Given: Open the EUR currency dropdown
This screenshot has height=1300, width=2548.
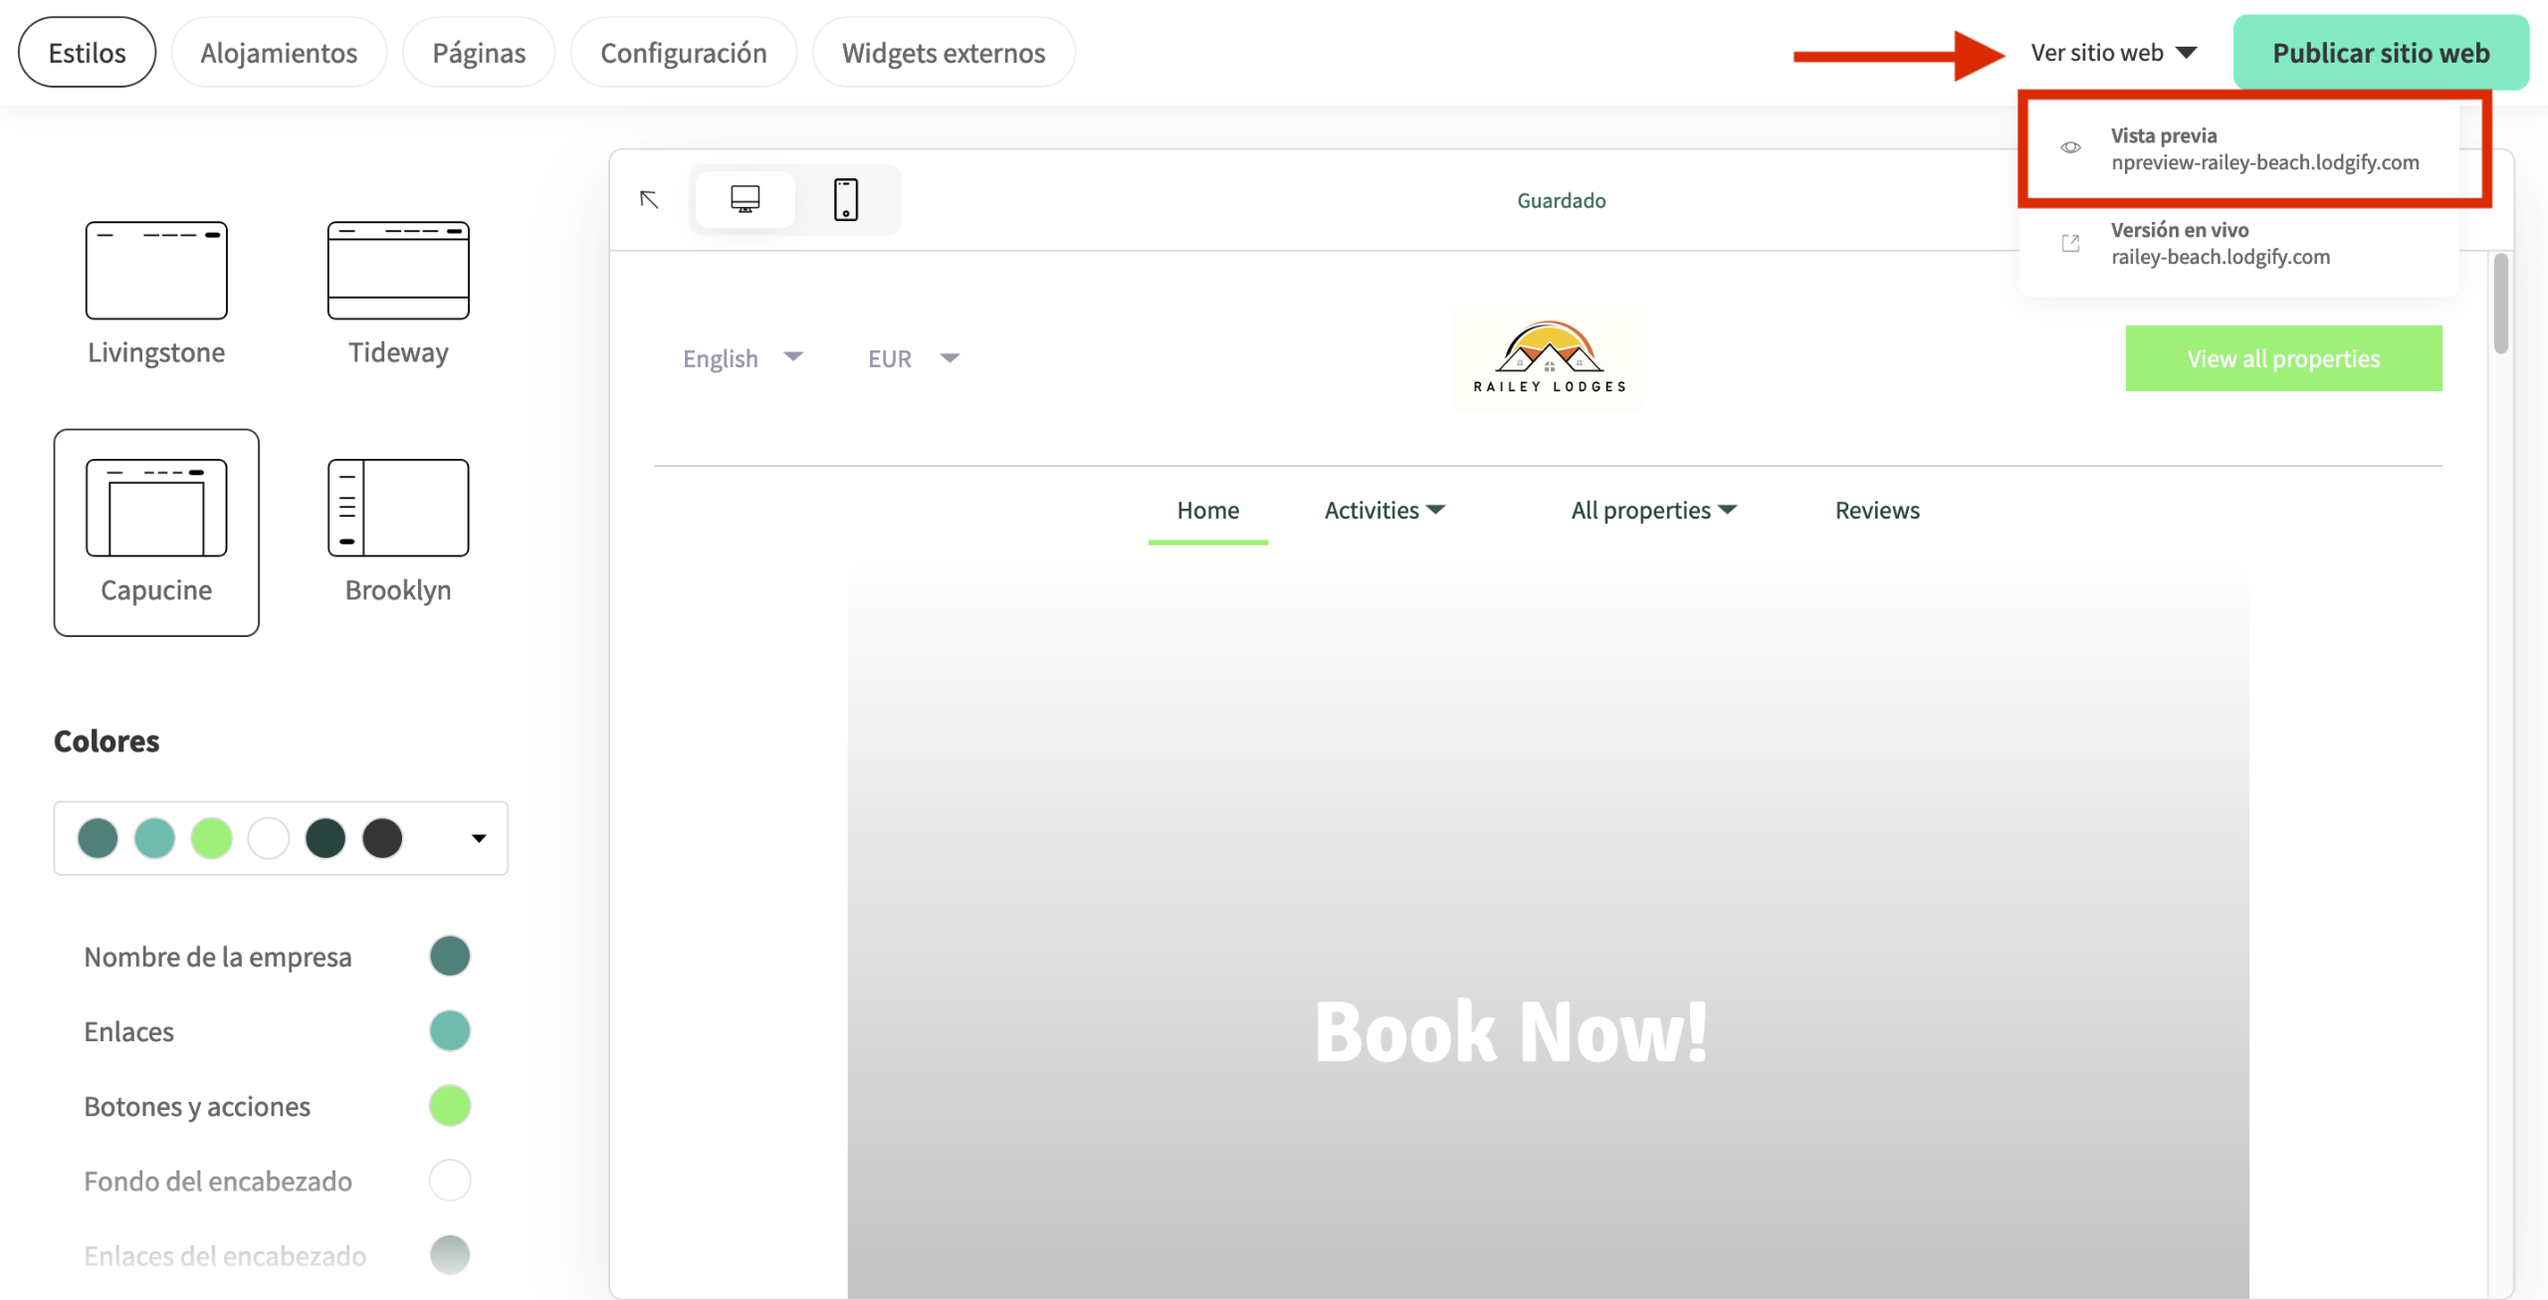Looking at the screenshot, I should (911, 358).
